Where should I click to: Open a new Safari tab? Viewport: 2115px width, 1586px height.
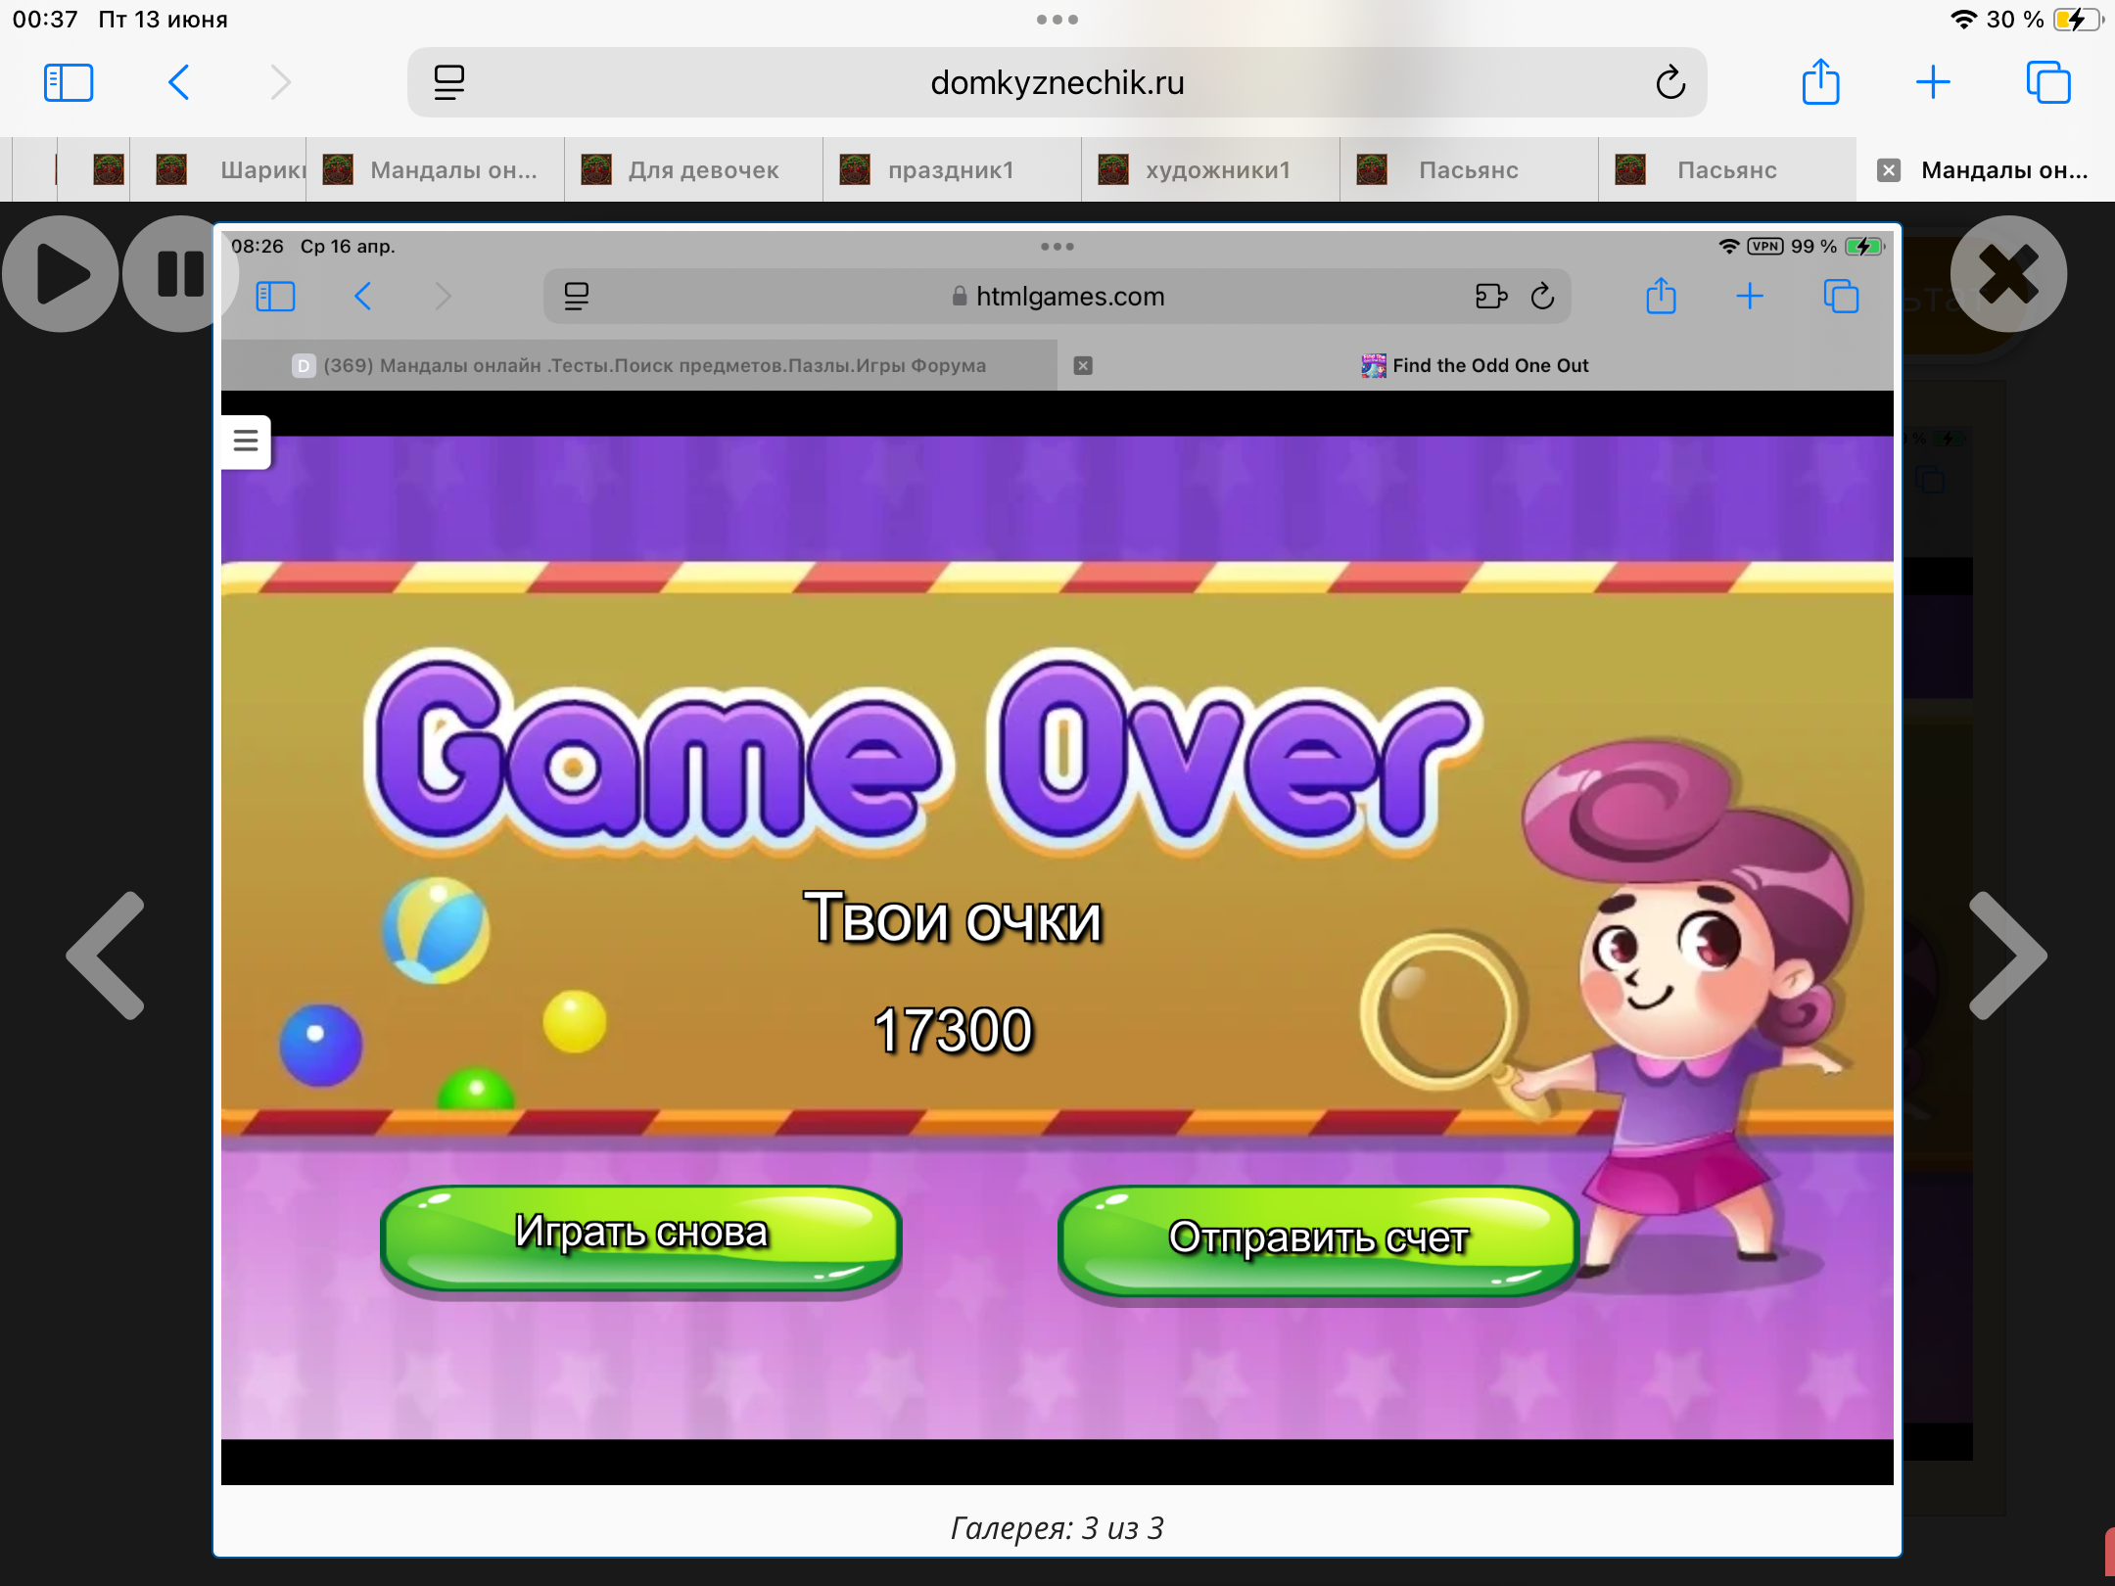click(x=1933, y=82)
